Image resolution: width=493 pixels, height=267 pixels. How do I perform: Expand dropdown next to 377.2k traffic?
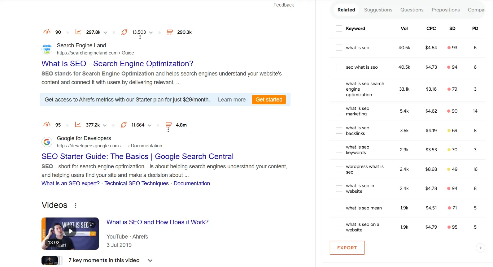105,125
